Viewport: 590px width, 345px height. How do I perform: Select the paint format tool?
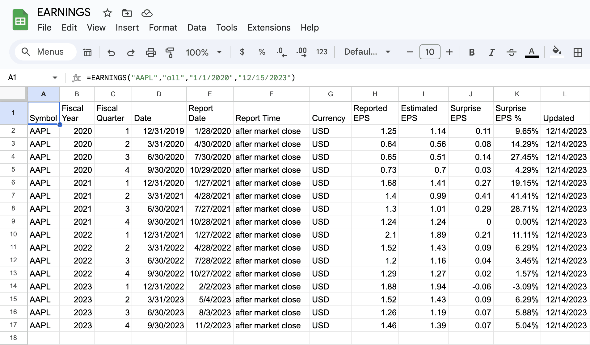tap(170, 52)
